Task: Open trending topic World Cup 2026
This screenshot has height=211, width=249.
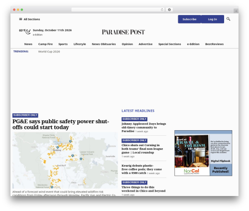Action: click(49, 52)
